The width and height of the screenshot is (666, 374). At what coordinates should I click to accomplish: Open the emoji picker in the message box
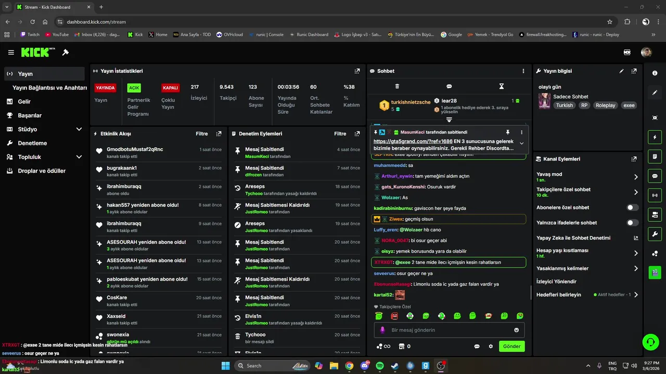point(516,330)
